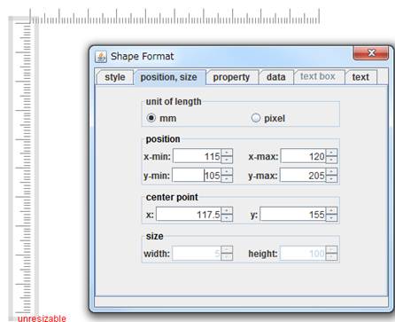Click the x-min input field
Screen dimensions: 395x322
coord(197,156)
